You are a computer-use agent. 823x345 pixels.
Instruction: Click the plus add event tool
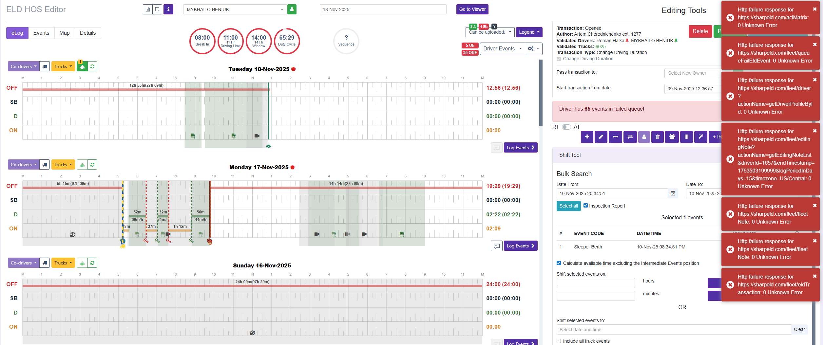(x=587, y=137)
